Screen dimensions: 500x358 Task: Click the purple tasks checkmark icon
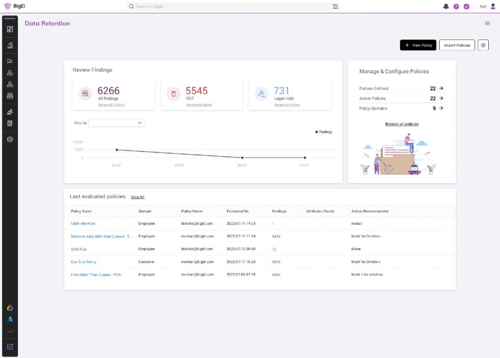point(466,6)
